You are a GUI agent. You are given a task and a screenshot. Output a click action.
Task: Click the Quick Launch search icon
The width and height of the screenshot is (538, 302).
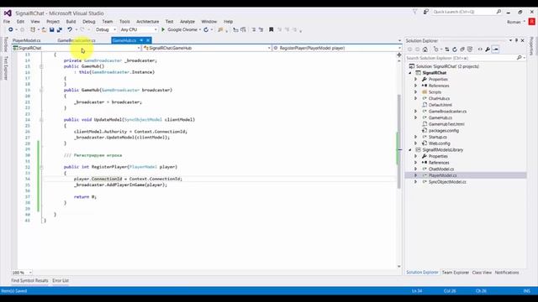coord(498,12)
